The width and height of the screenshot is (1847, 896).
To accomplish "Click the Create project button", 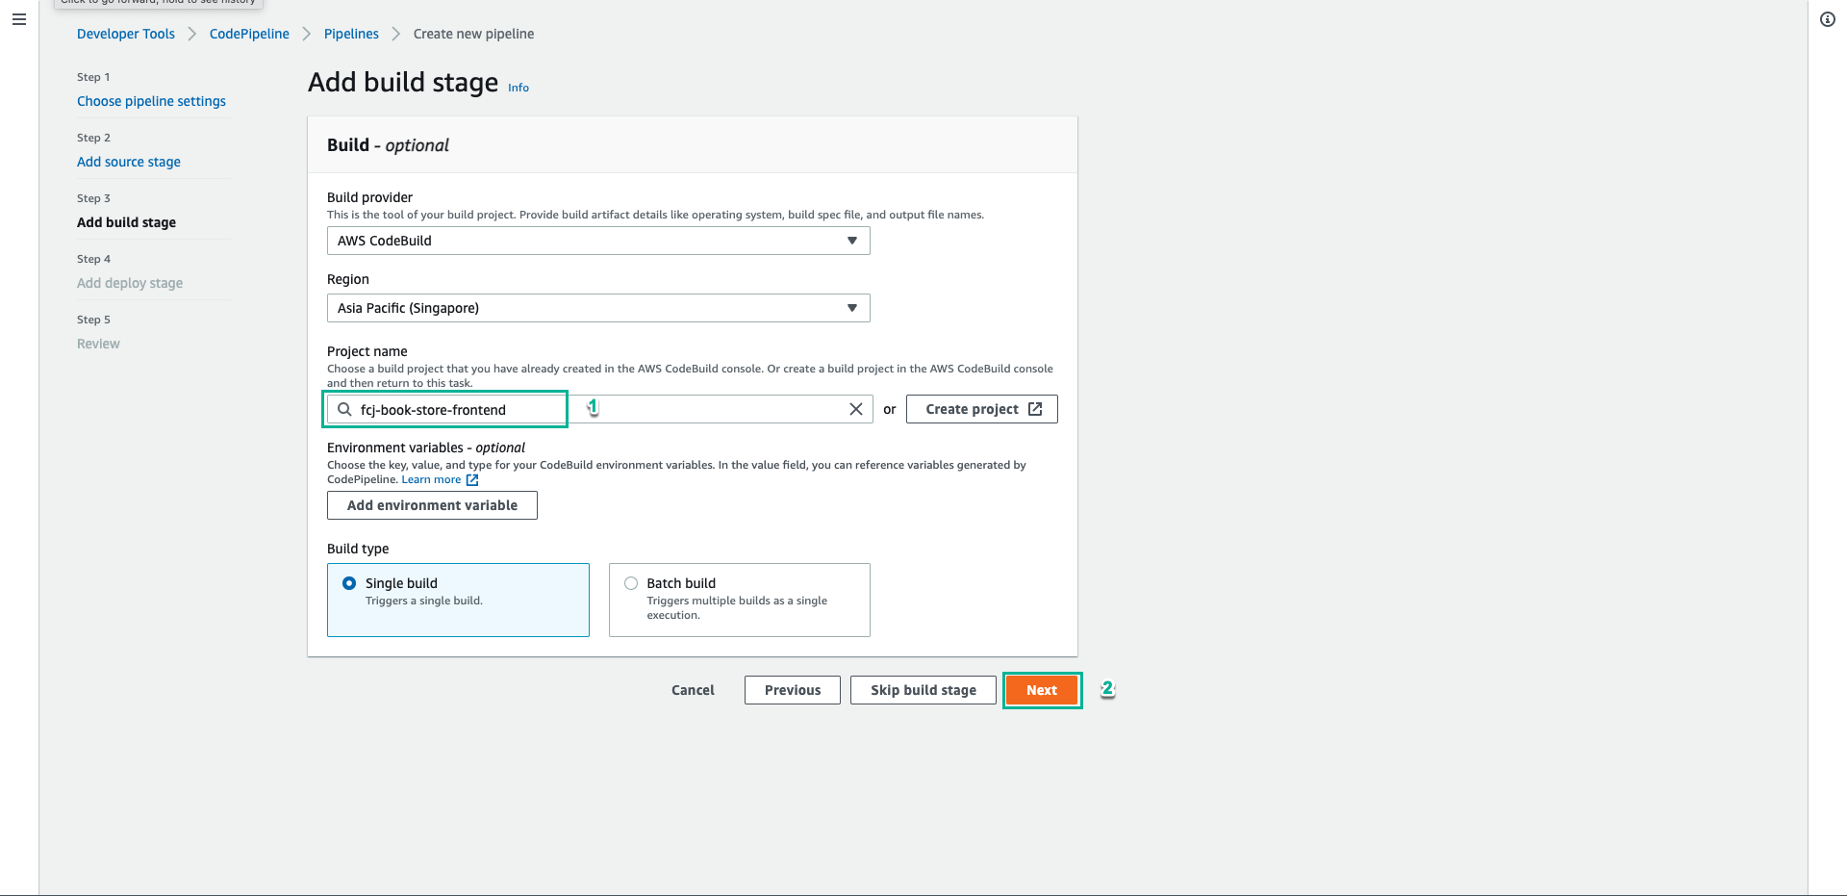I will coord(982,409).
